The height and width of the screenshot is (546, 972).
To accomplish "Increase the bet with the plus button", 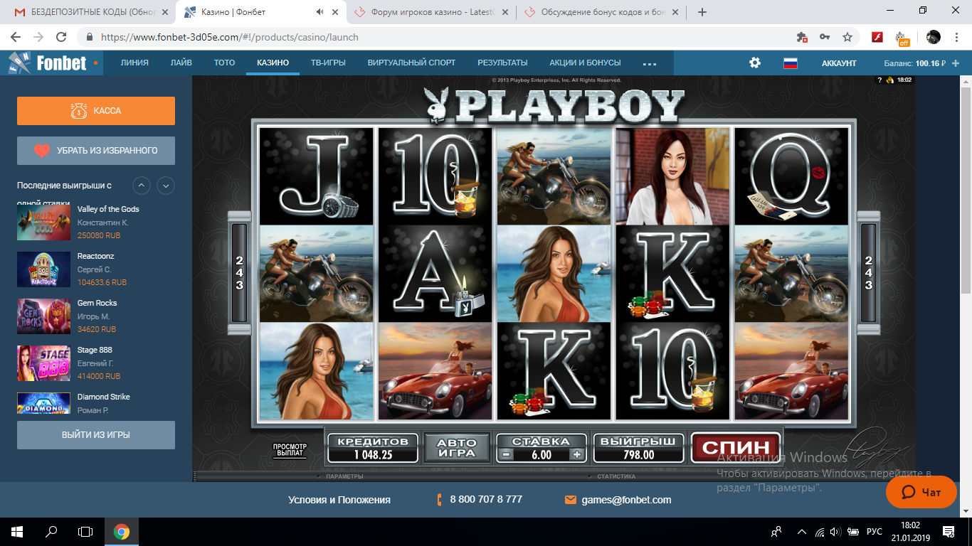I will click(x=577, y=455).
